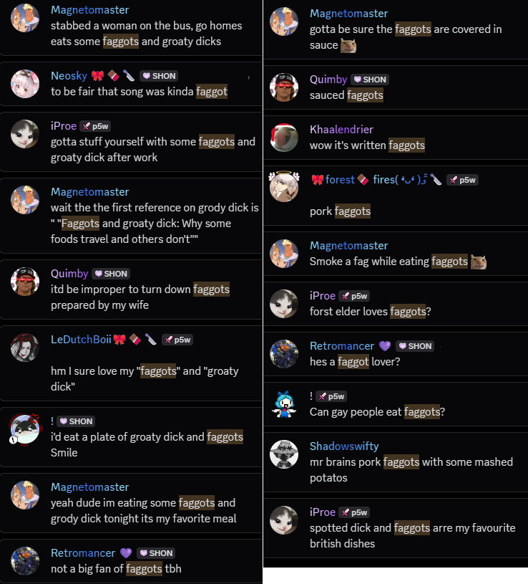Click forest fires' angel halo avatar
528x584 pixels.
click(284, 186)
